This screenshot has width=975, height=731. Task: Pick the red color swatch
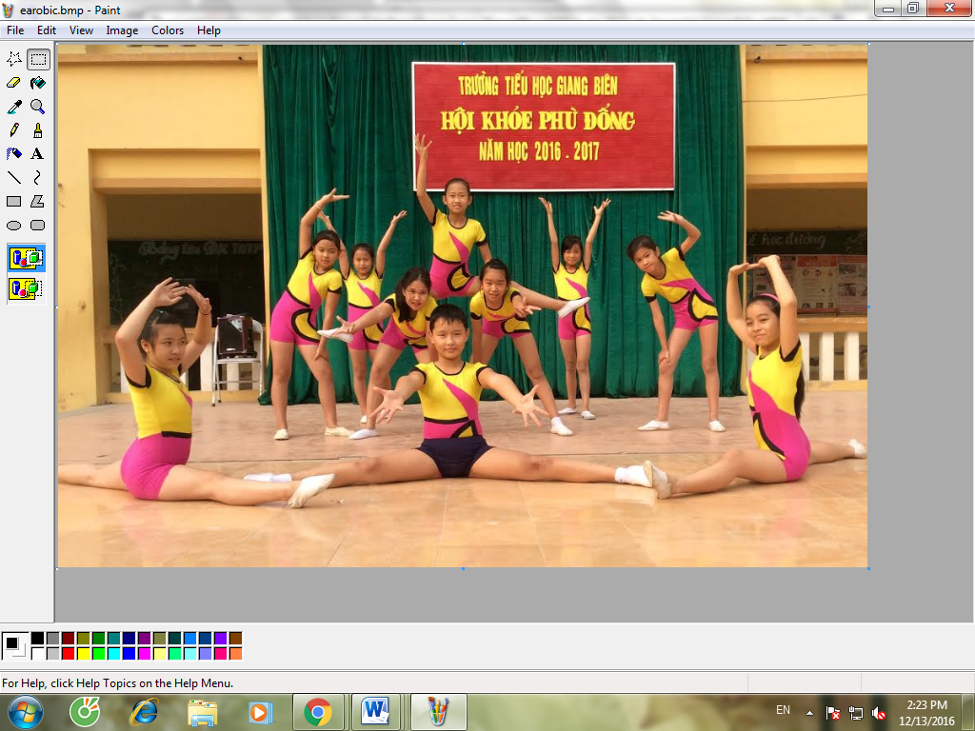68,654
